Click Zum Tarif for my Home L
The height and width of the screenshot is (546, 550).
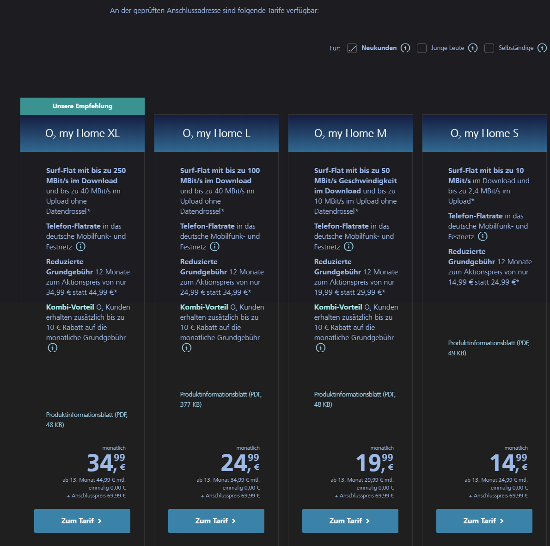tap(216, 521)
